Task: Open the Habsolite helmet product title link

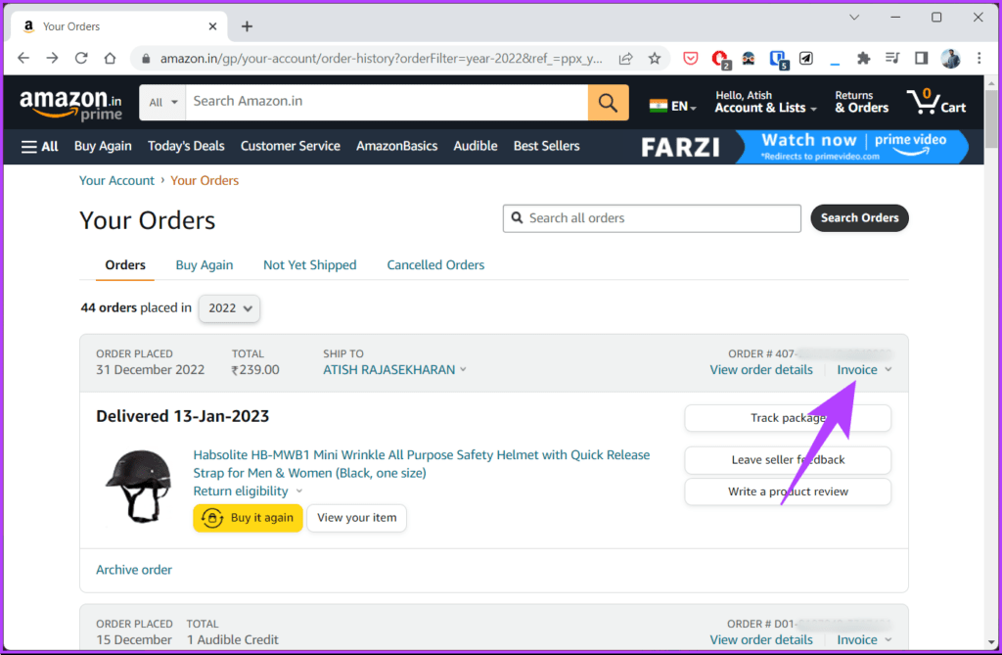Action: (x=422, y=464)
